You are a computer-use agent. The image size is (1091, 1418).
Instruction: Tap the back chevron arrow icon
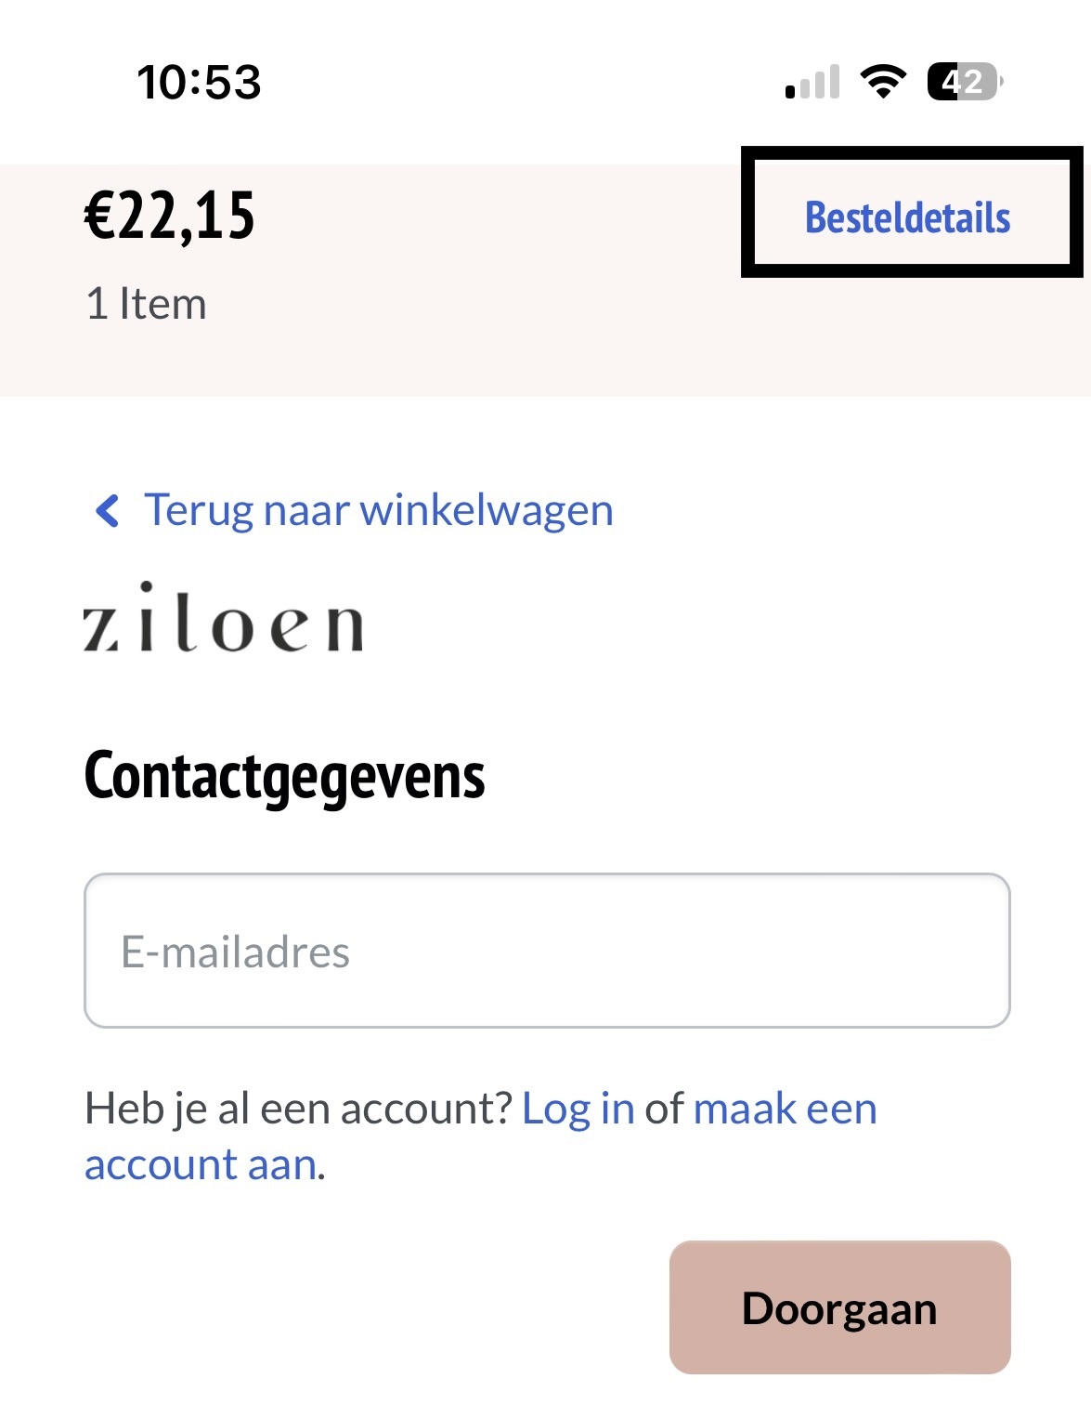[108, 510]
